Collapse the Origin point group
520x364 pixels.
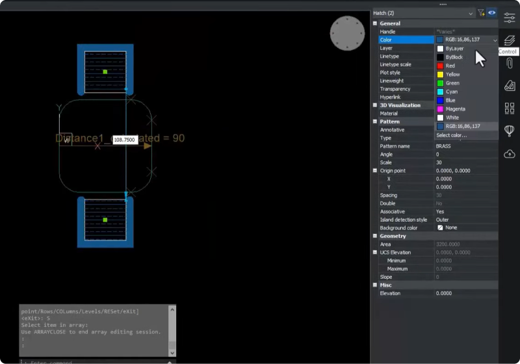(375, 170)
